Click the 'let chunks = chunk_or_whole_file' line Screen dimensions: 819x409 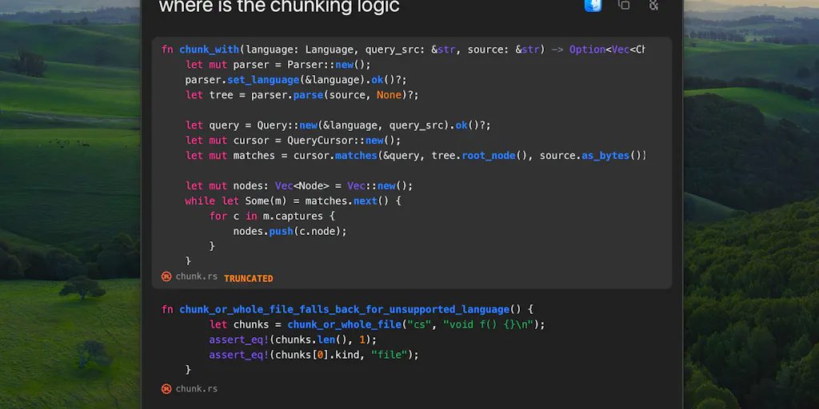(378, 324)
